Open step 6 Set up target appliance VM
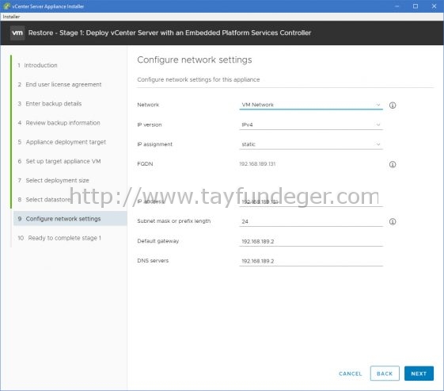 [59, 161]
